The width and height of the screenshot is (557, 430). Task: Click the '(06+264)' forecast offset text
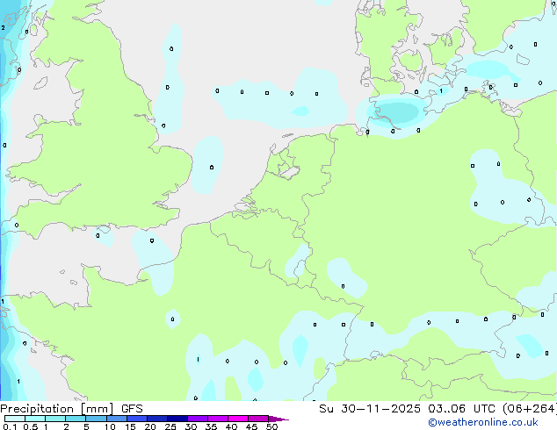point(530,408)
